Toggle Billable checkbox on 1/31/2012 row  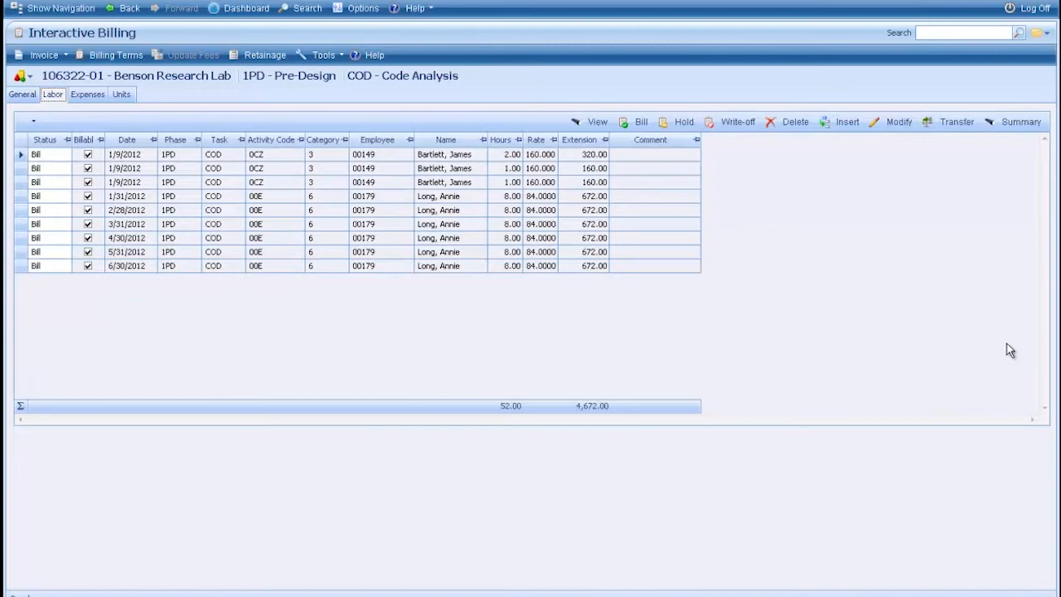point(88,197)
